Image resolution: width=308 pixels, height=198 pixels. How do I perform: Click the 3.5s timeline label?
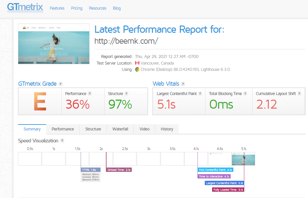173,149
